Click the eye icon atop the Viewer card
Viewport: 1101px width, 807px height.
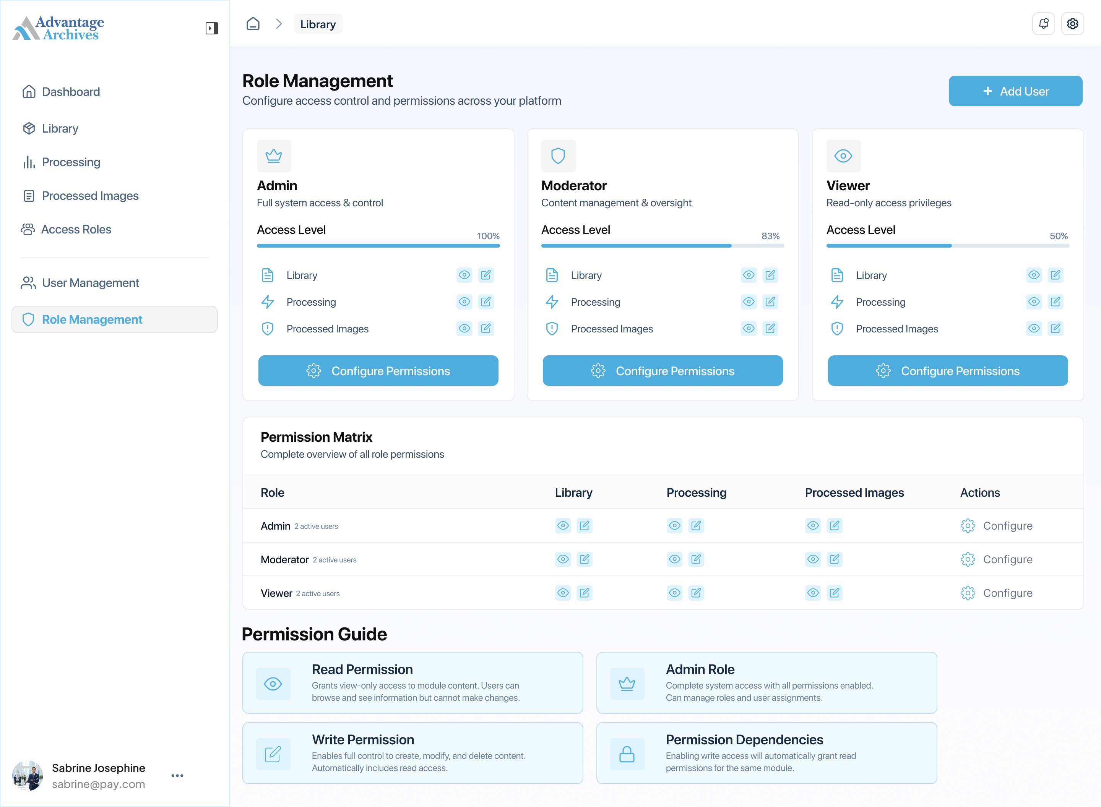pyautogui.click(x=843, y=156)
